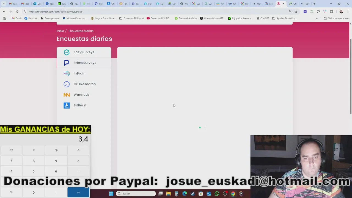
Task: Open the zoom magnifier in address bar
Action: tap(290, 12)
